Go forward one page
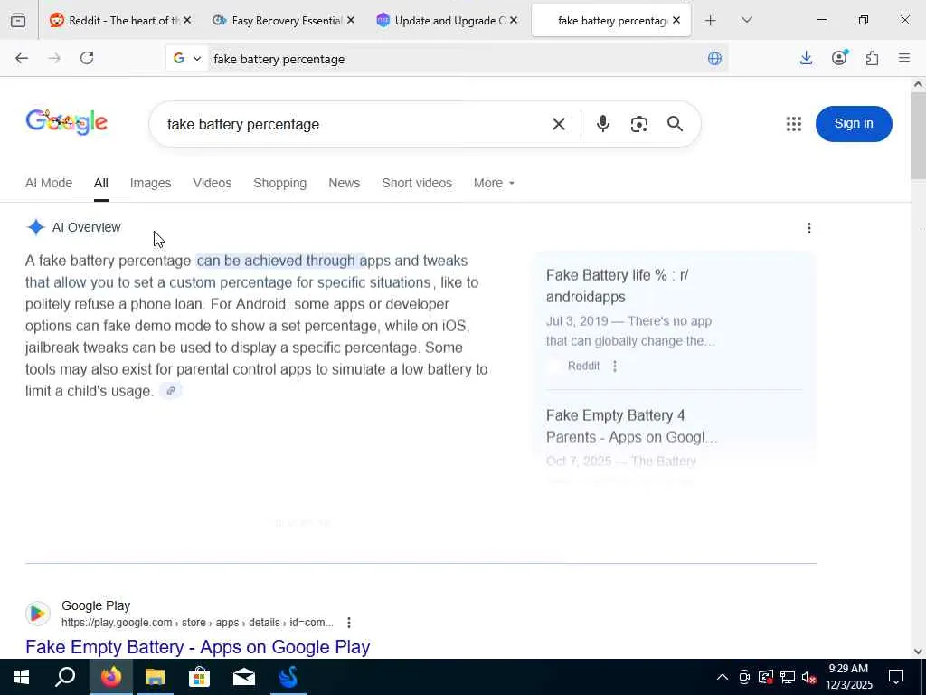Viewport: 926px width, 695px height. 54,58
